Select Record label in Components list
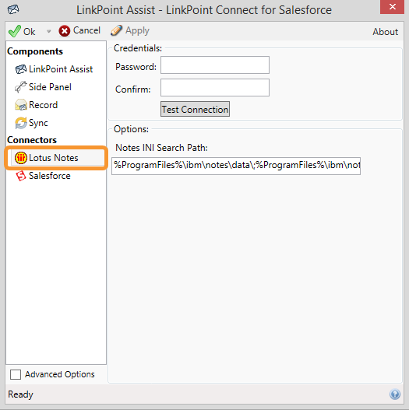The width and height of the screenshot is (409, 410). [x=43, y=105]
